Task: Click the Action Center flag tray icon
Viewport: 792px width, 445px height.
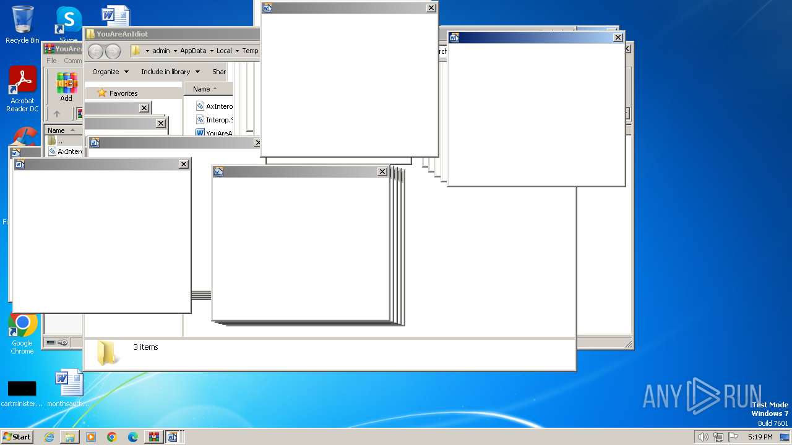Action: tap(733, 437)
